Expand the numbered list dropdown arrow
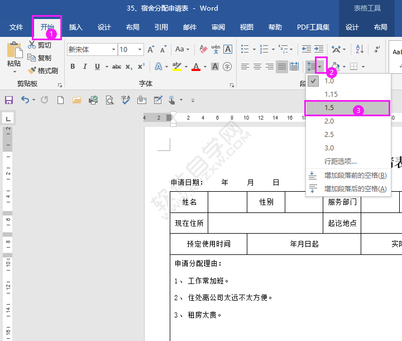The width and height of the screenshot is (402, 341). point(273,49)
